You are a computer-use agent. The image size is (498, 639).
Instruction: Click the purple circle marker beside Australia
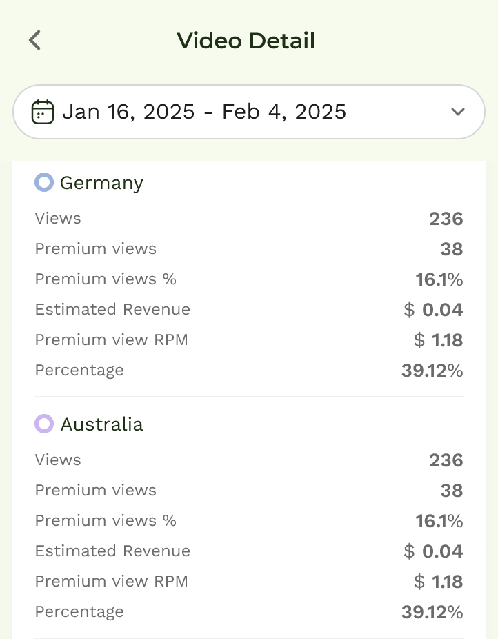pos(44,424)
